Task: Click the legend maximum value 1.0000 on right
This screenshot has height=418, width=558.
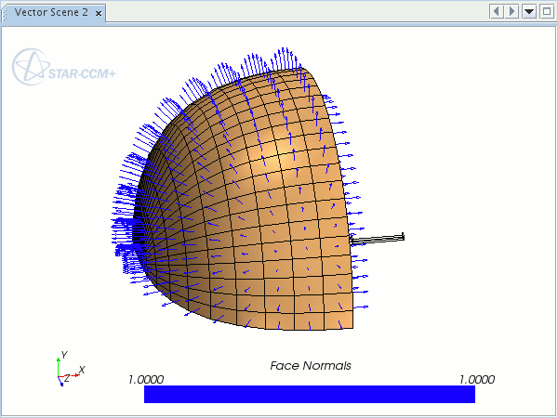Action: (x=475, y=379)
